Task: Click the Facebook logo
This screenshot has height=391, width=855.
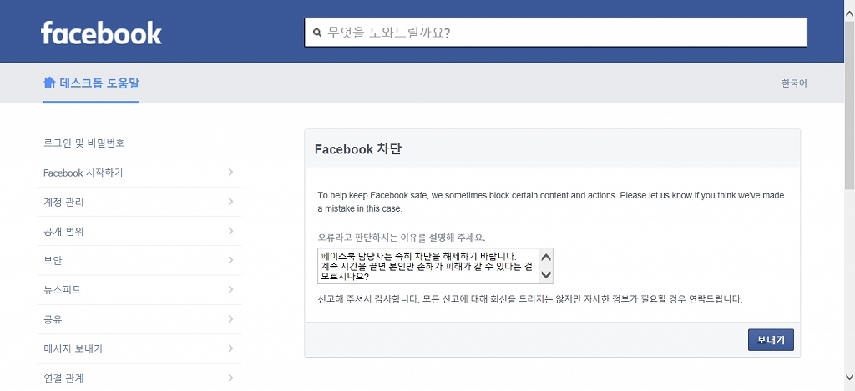Action: (101, 33)
